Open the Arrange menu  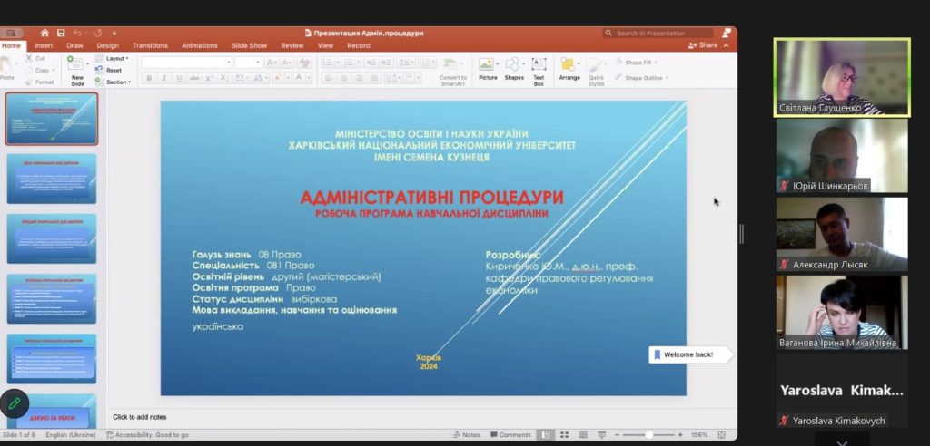tap(569, 69)
